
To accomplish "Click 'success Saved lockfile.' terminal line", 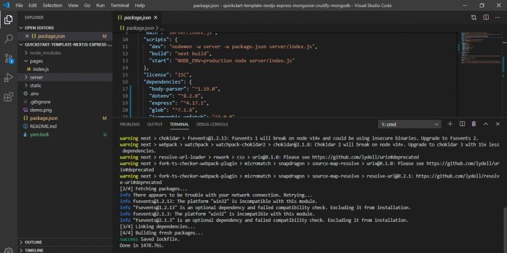I will pos(149,239).
